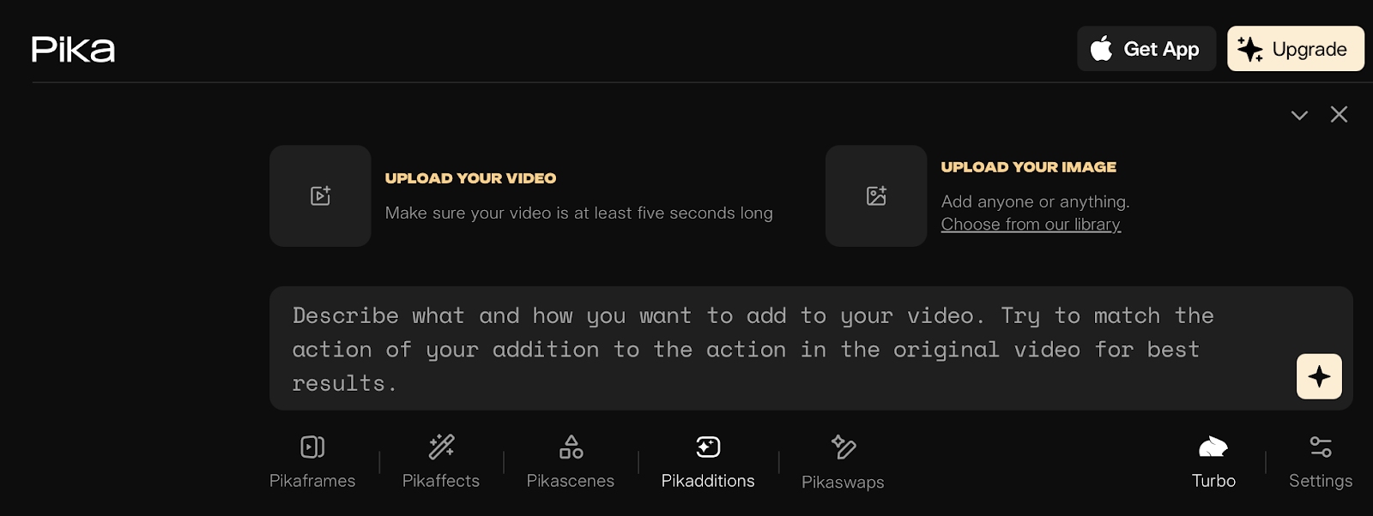
Task: Select the Pikadditions tool
Action: pyautogui.click(x=708, y=462)
